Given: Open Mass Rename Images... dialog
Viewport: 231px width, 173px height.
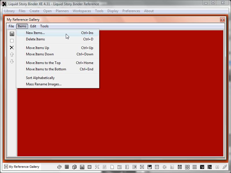Looking at the screenshot, I should pos(44,84).
